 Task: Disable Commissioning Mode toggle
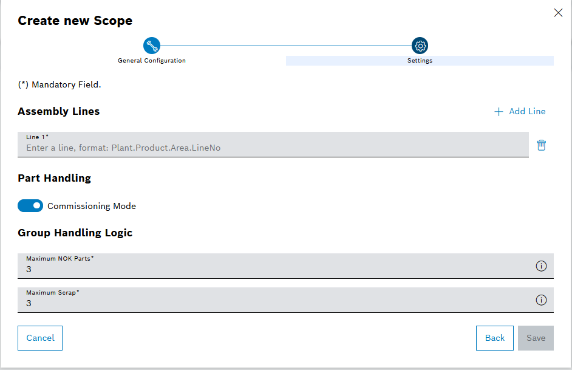click(x=30, y=205)
